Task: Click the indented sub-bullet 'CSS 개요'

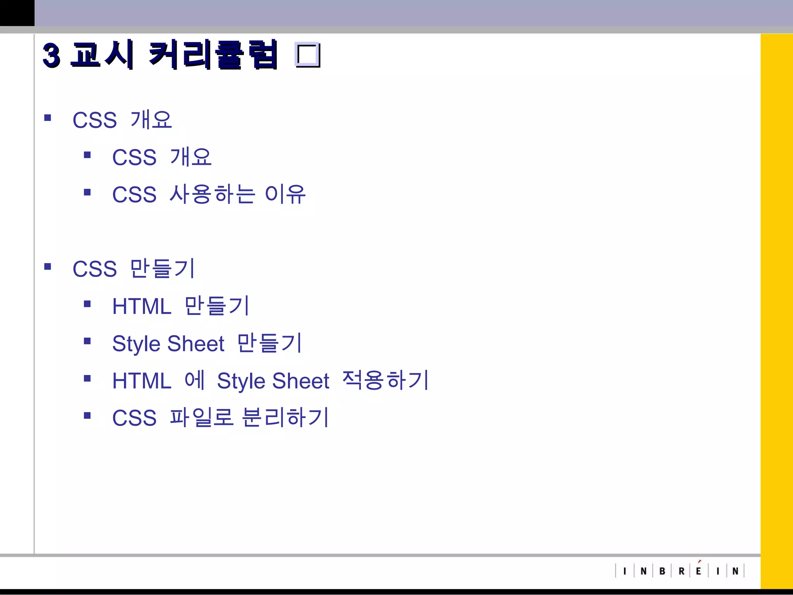Action: pos(162,156)
